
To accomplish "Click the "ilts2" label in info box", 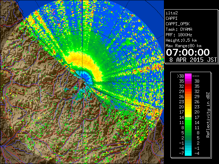I will (x=172, y=13).
